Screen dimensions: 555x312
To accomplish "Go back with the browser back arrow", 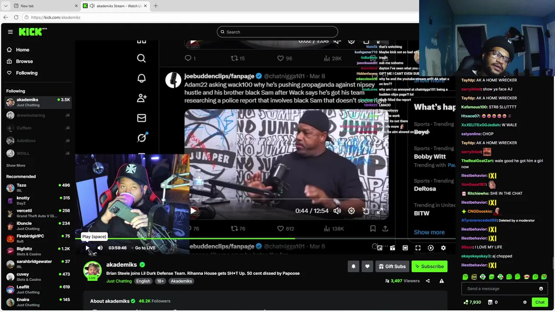I will click(6, 17).
